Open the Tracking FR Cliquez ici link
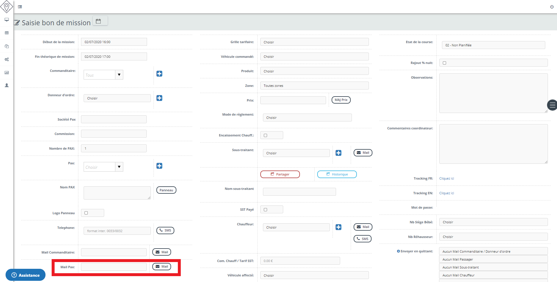This screenshot has height=282, width=557. 446,178
